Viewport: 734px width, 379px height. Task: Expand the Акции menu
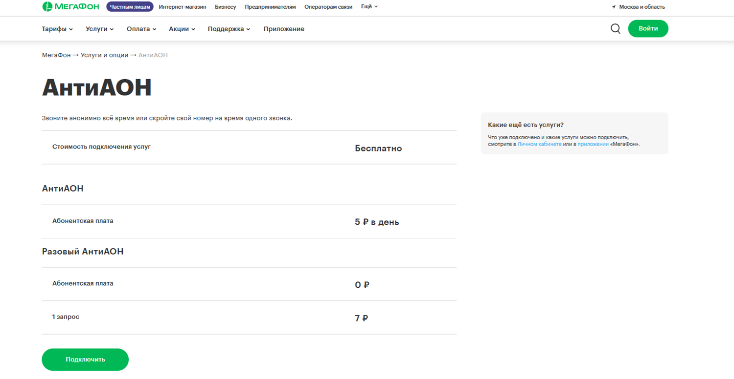pos(182,29)
